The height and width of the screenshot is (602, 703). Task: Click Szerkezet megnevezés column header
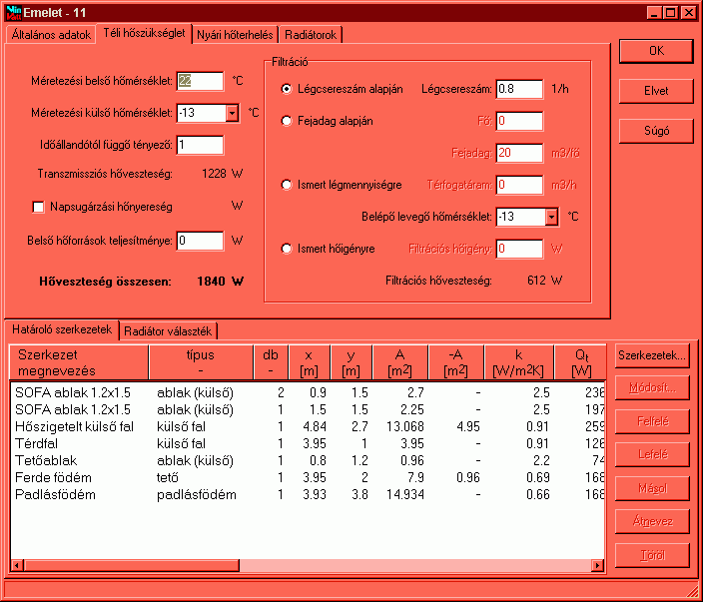click(79, 362)
